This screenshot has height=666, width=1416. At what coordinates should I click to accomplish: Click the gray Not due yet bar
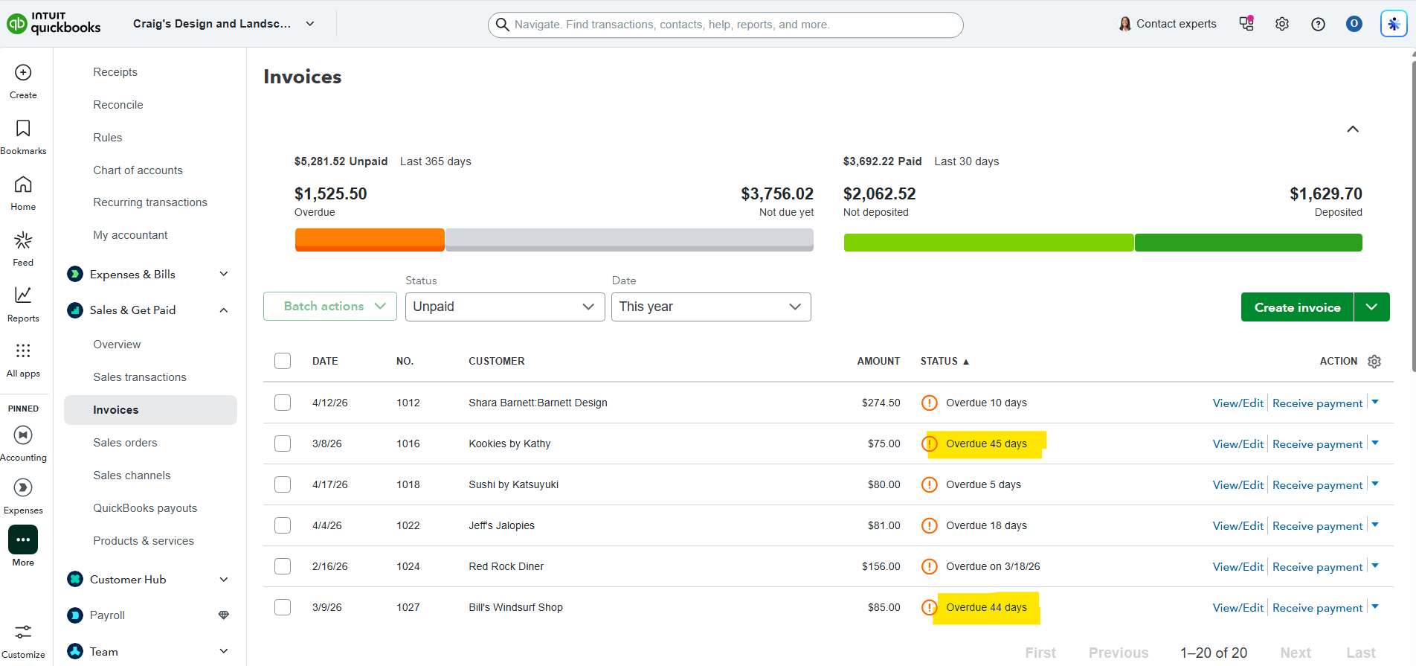629,240
